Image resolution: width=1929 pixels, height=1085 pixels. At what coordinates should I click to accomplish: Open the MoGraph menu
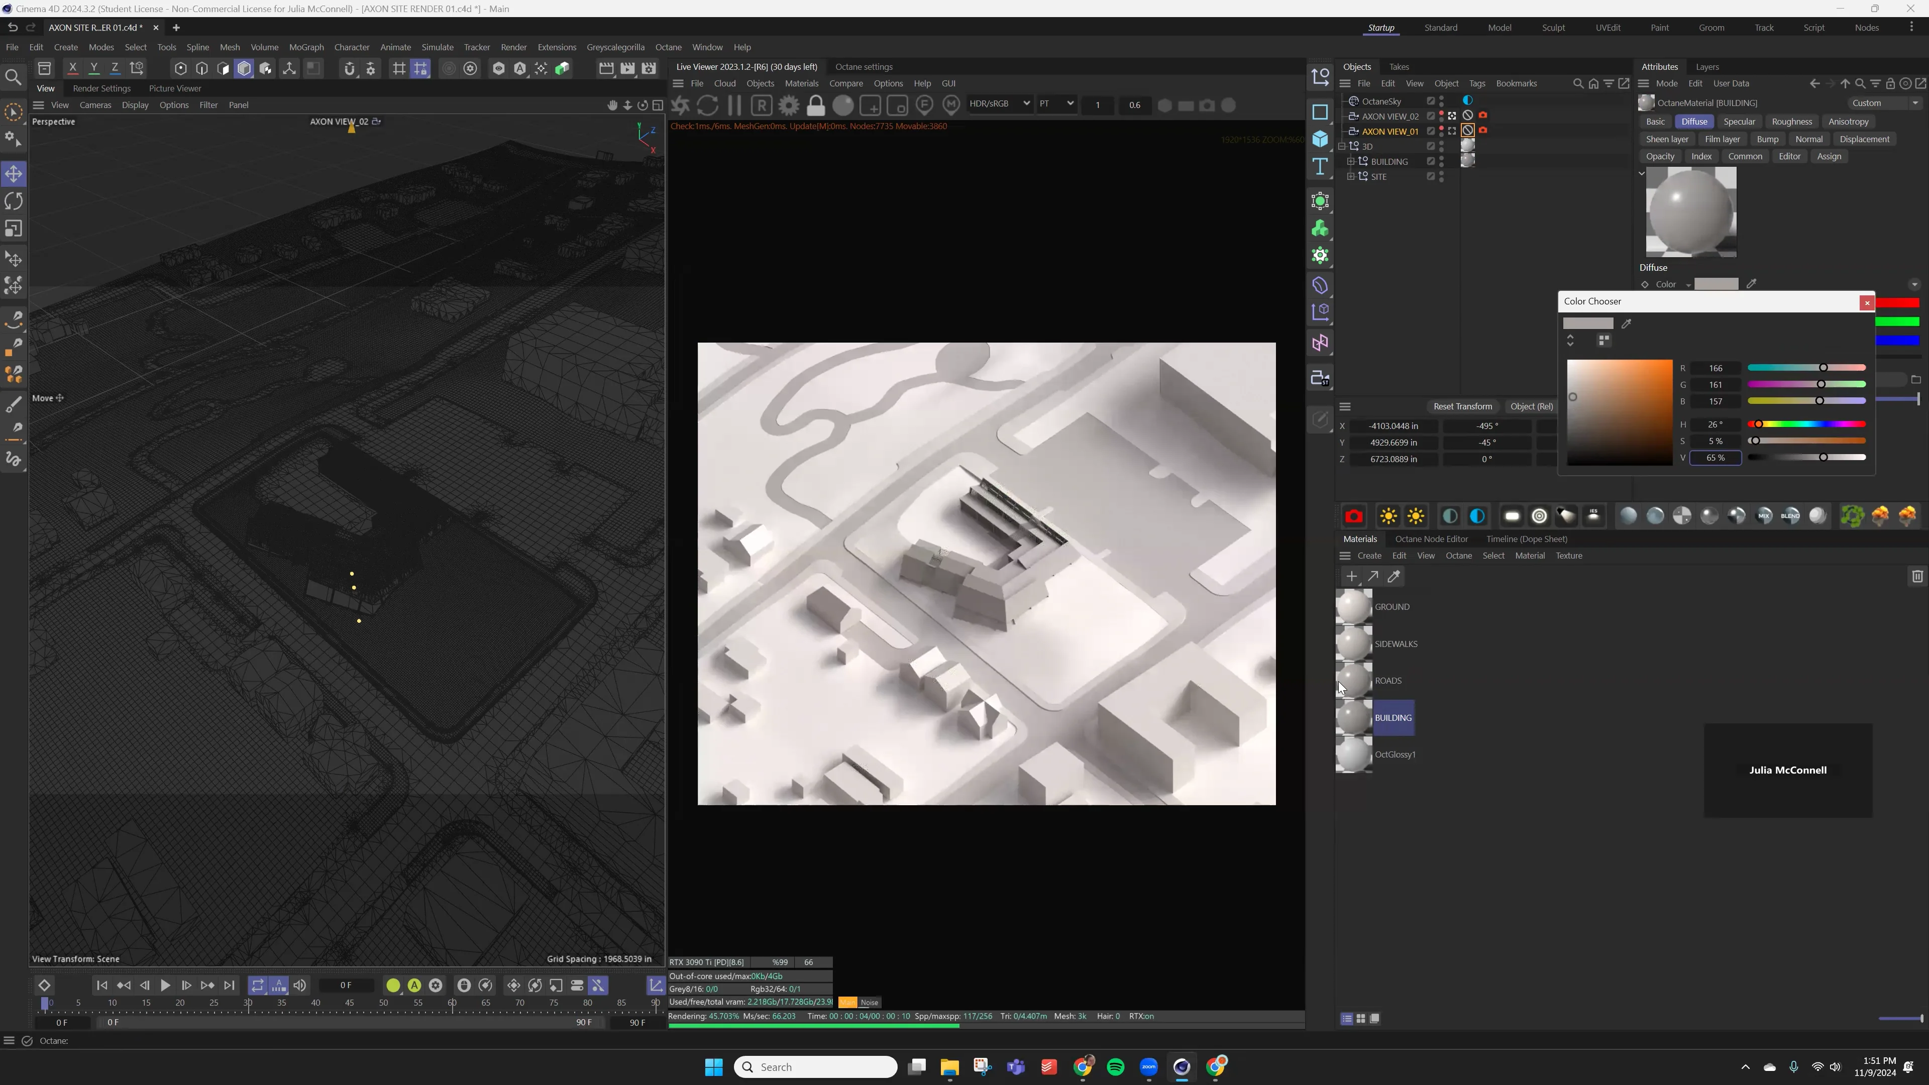[306, 46]
